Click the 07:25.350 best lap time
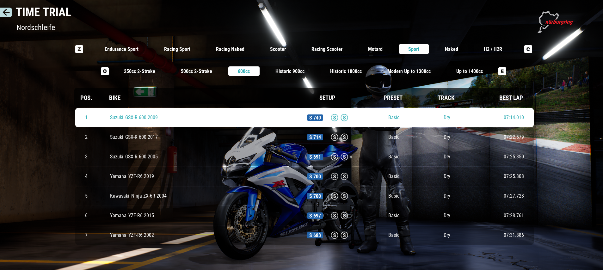603x270 pixels. point(514,157)
